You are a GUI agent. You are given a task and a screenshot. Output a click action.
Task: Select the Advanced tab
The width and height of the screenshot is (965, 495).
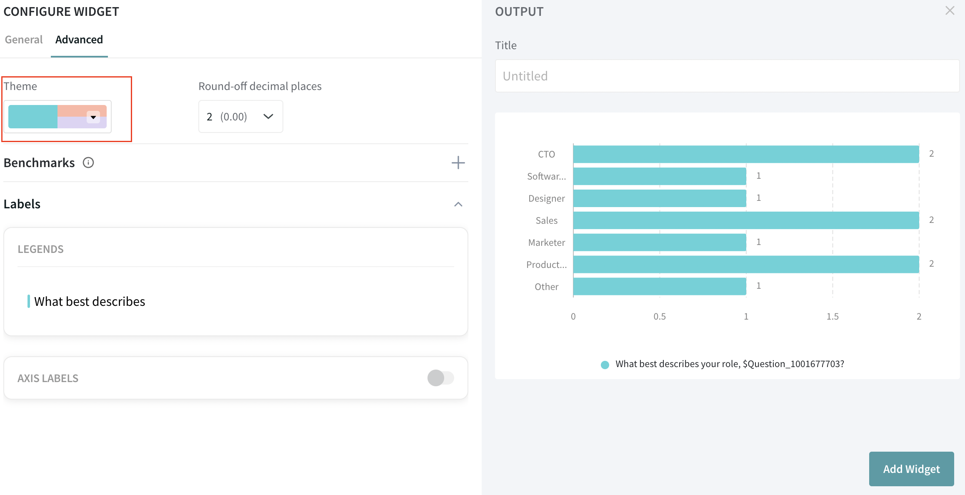point(79,40)
